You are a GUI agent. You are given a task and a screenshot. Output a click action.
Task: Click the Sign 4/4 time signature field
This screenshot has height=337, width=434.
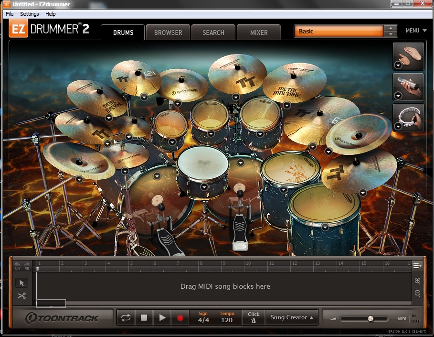click(203, 317)
